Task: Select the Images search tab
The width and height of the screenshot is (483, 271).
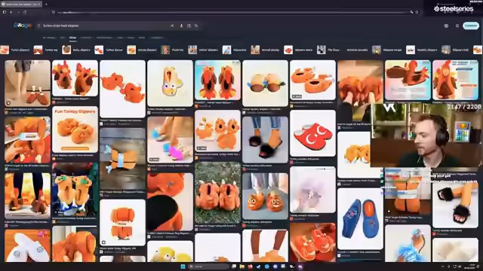Action: tap(72, 38)
